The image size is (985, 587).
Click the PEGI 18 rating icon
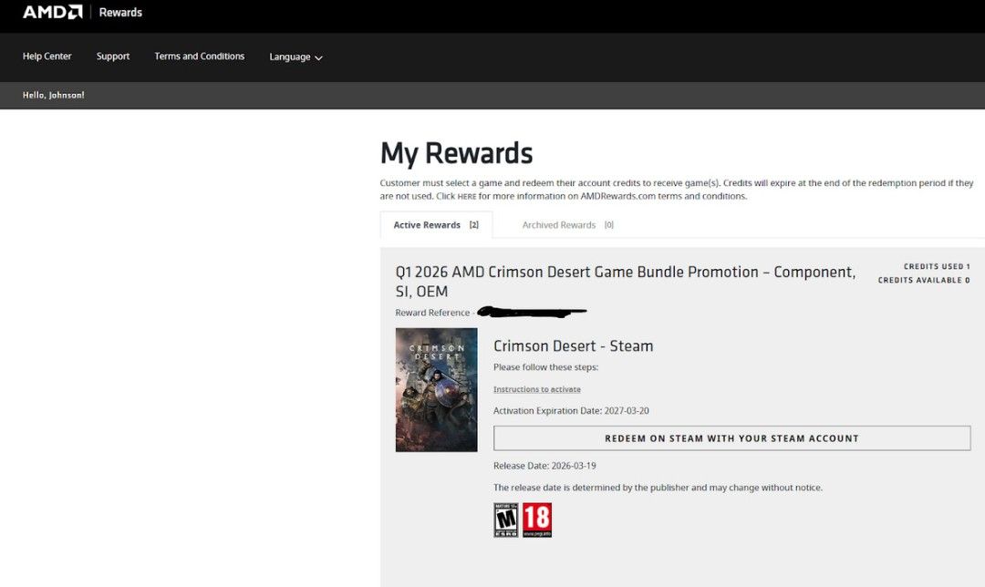537,520
